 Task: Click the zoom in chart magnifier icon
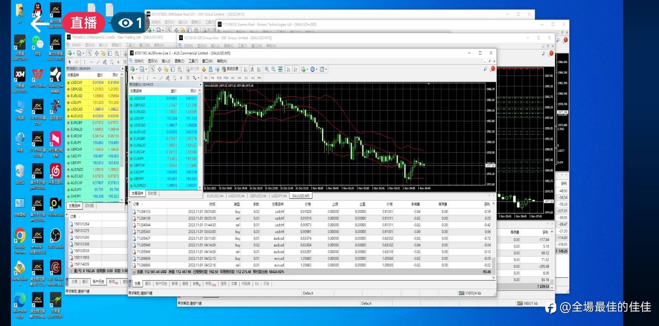[x=267, y=69]
